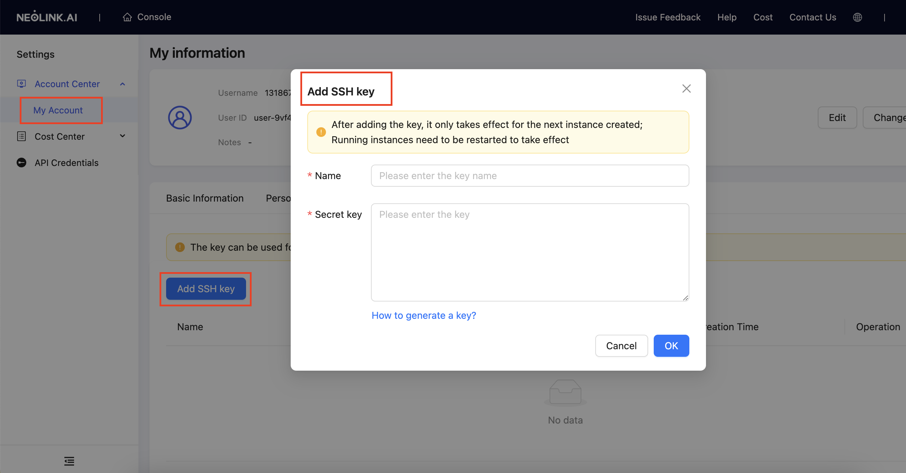Screen dimensions: 906x473
Task: Click the Secret key resize handle
Action: 685,298
